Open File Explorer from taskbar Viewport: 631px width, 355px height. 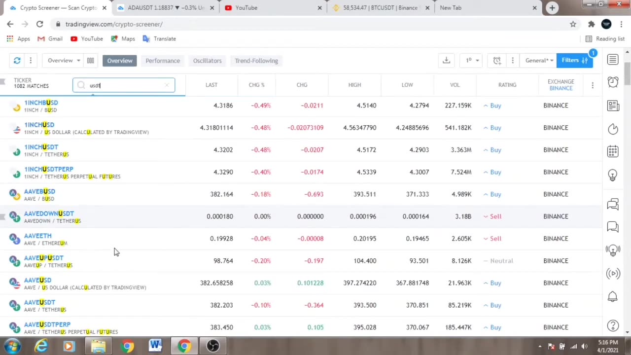click(x=98, y=346)
